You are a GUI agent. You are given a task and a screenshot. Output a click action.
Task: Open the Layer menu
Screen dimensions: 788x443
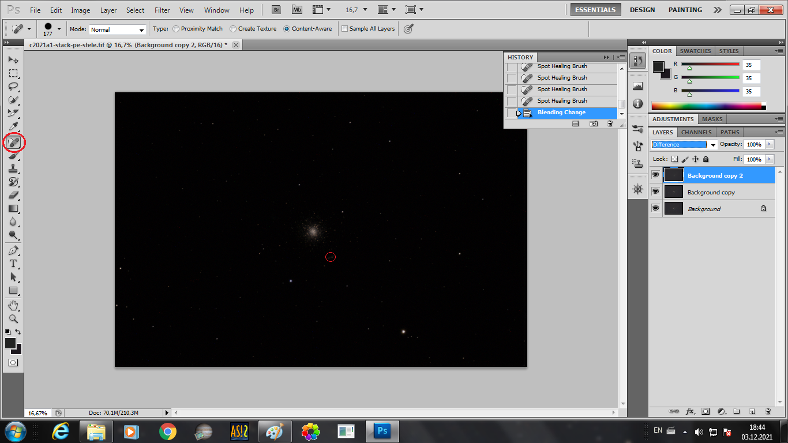(x=108, y=10)
